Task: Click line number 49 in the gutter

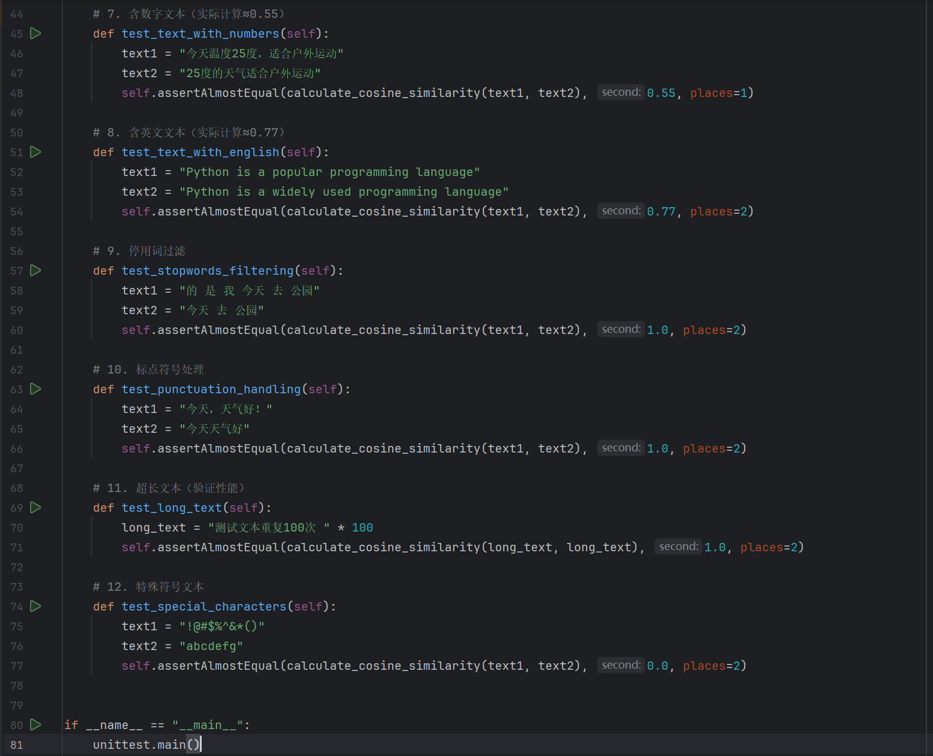Action: pos(17,113)
